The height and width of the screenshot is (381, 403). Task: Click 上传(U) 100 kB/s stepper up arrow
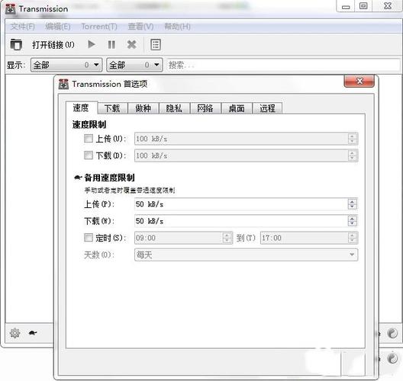(352, 136)
